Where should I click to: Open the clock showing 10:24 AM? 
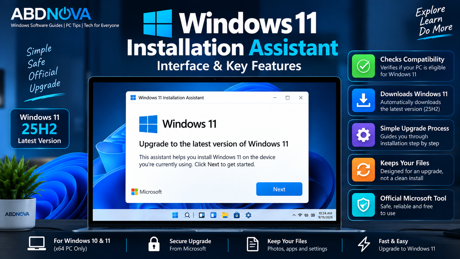tap(325, 215)
